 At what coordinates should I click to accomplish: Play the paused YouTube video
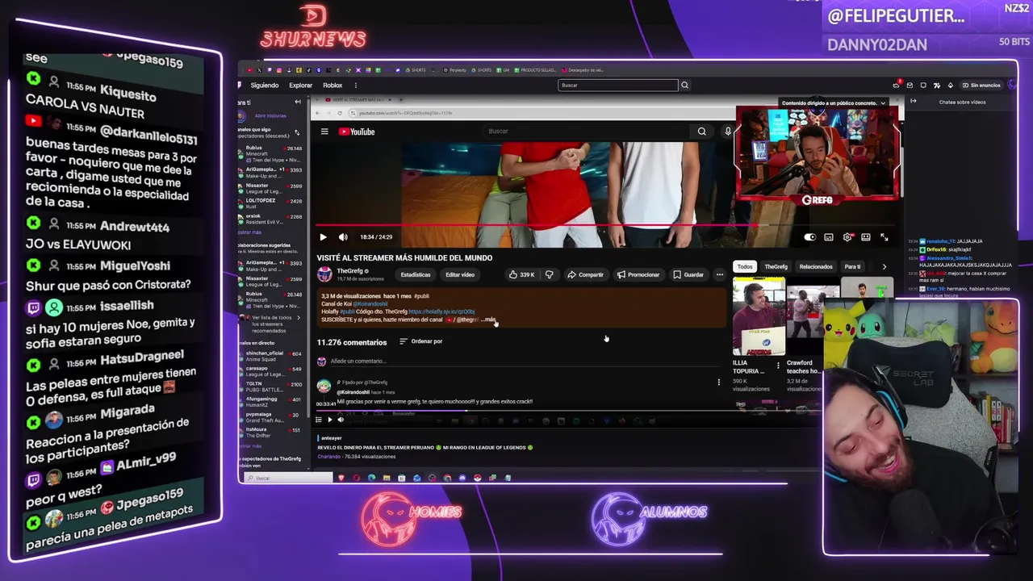tap(323, 237)
